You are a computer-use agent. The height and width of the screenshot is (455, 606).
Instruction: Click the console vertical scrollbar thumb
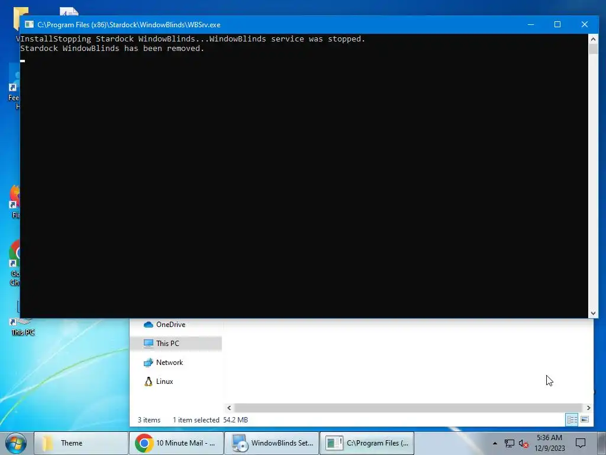pyautogui.click(x=593, y=49)
